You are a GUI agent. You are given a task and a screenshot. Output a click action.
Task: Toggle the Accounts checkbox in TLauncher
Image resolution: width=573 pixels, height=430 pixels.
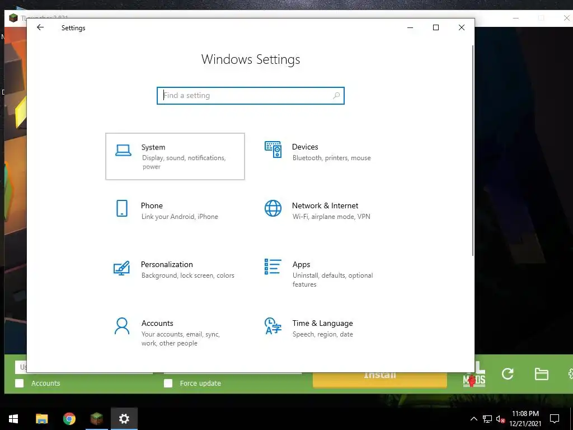click(x=20, y=383)
